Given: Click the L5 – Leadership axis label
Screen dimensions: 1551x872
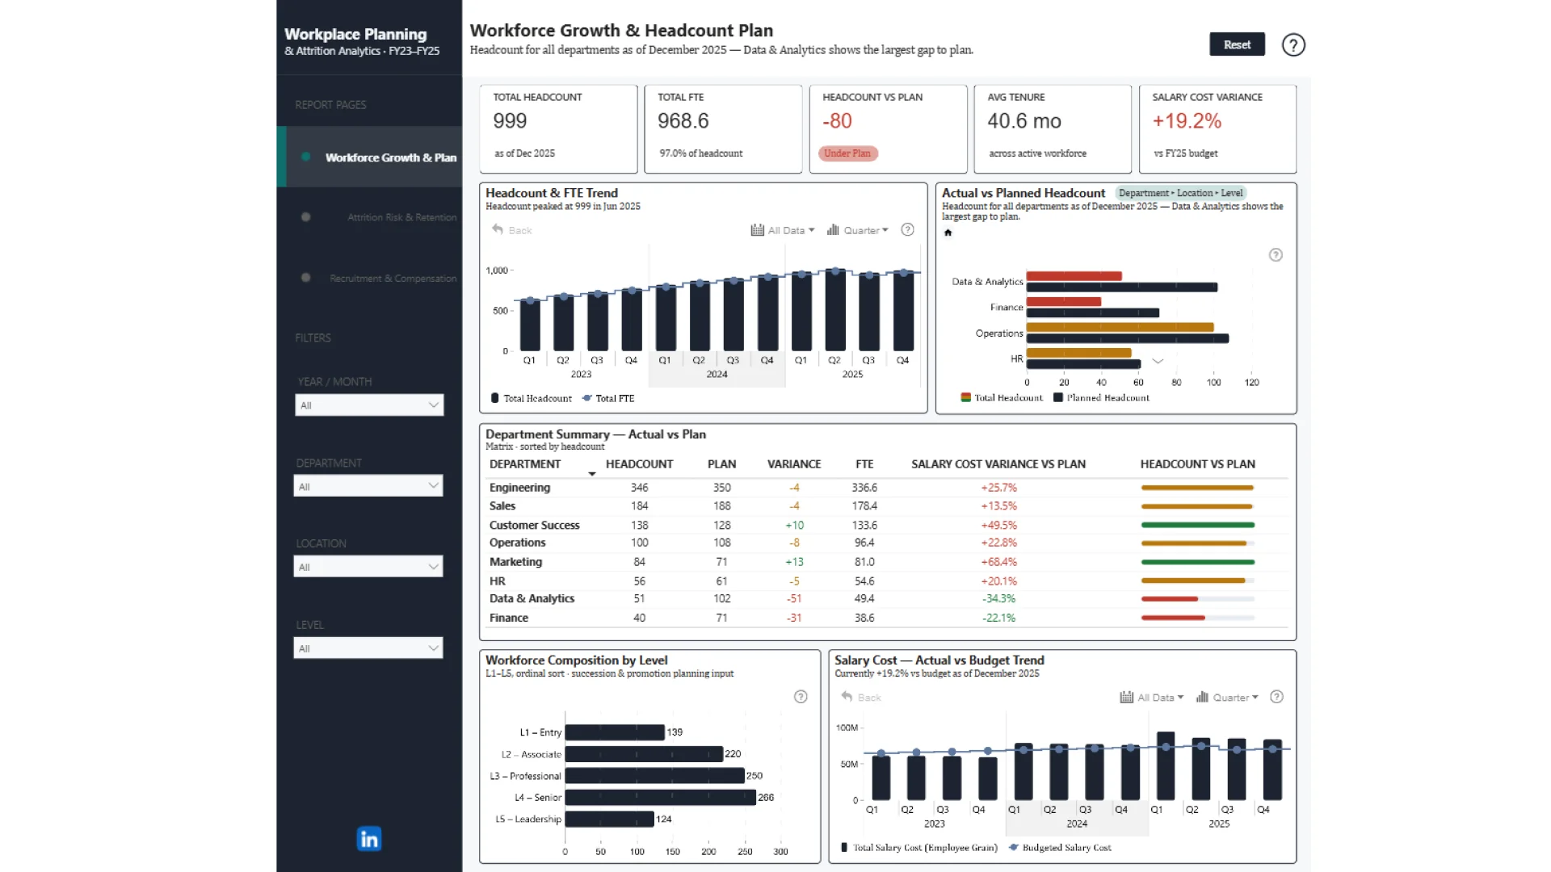Looking at the screenshot, I should 528,819.
